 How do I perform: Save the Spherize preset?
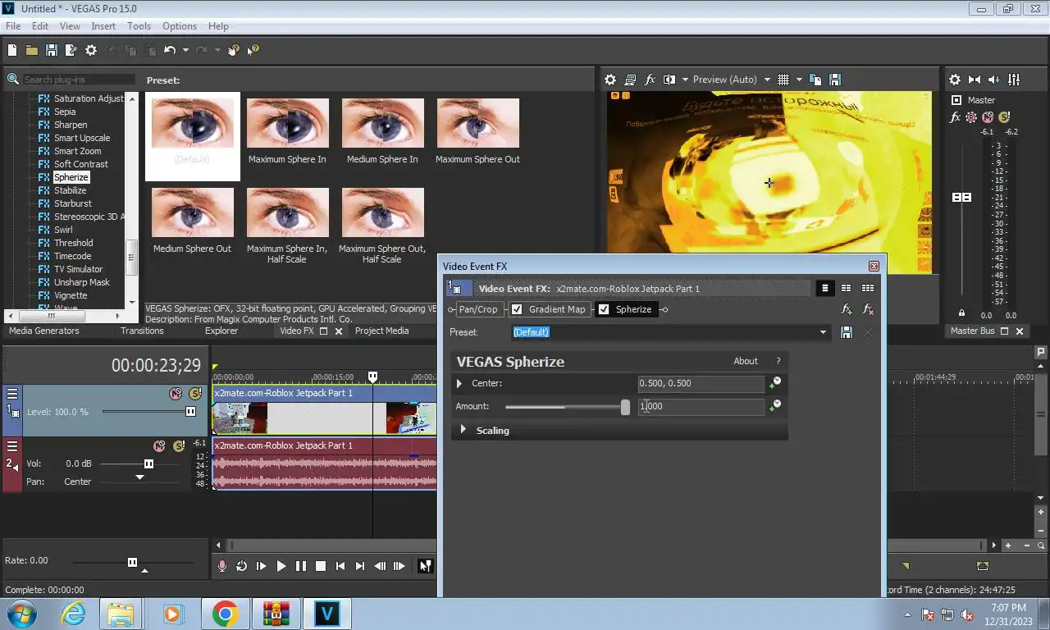[847, 332]
